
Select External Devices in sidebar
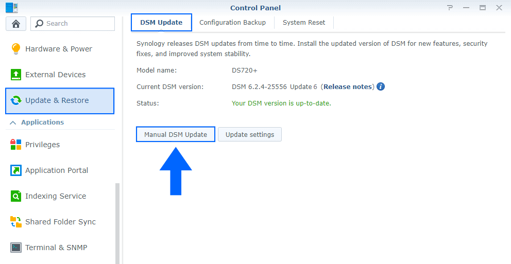60,75
